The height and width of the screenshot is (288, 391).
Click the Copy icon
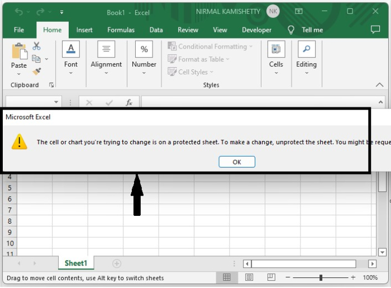(x=36, y=59)
